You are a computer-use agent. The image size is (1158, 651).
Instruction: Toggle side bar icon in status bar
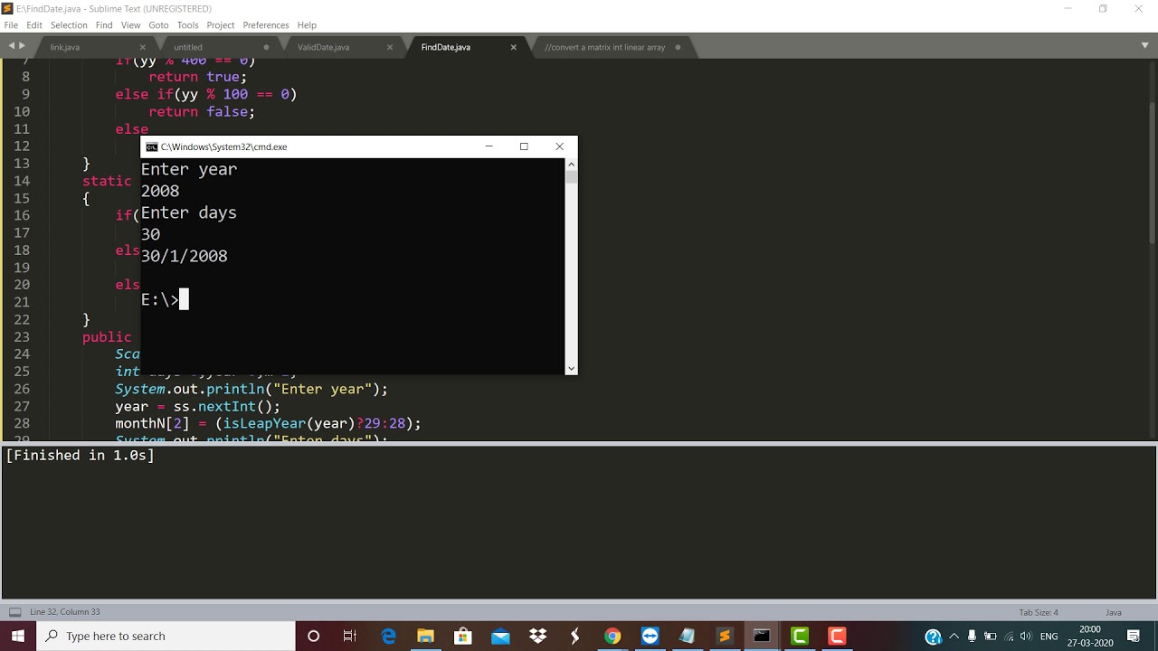(x=14, y=612)
